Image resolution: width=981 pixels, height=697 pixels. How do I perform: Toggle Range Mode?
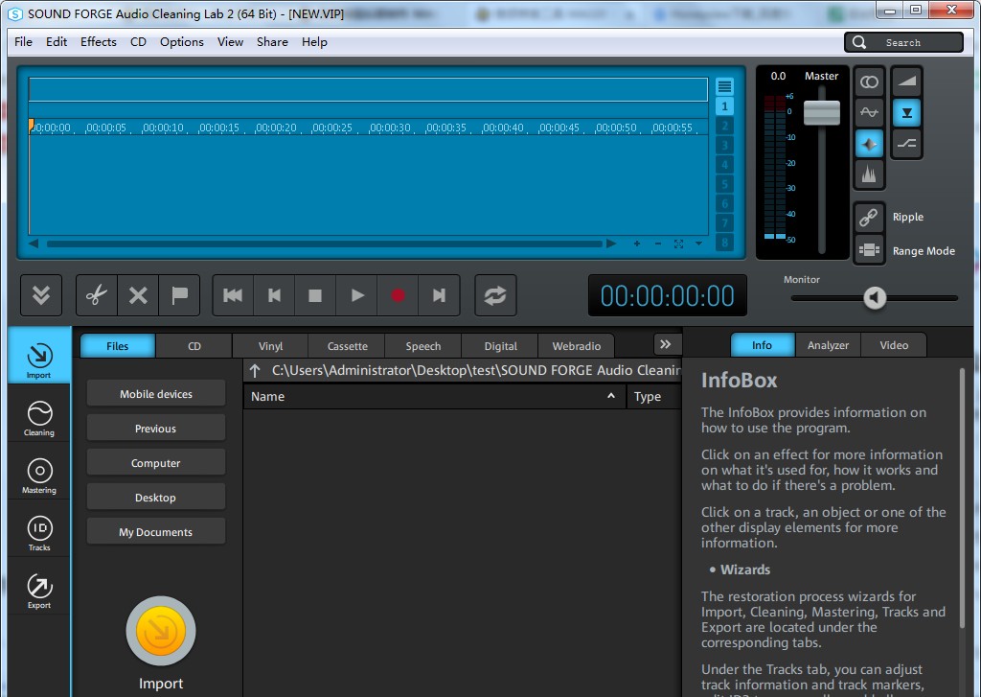click(x=869, y=250)
